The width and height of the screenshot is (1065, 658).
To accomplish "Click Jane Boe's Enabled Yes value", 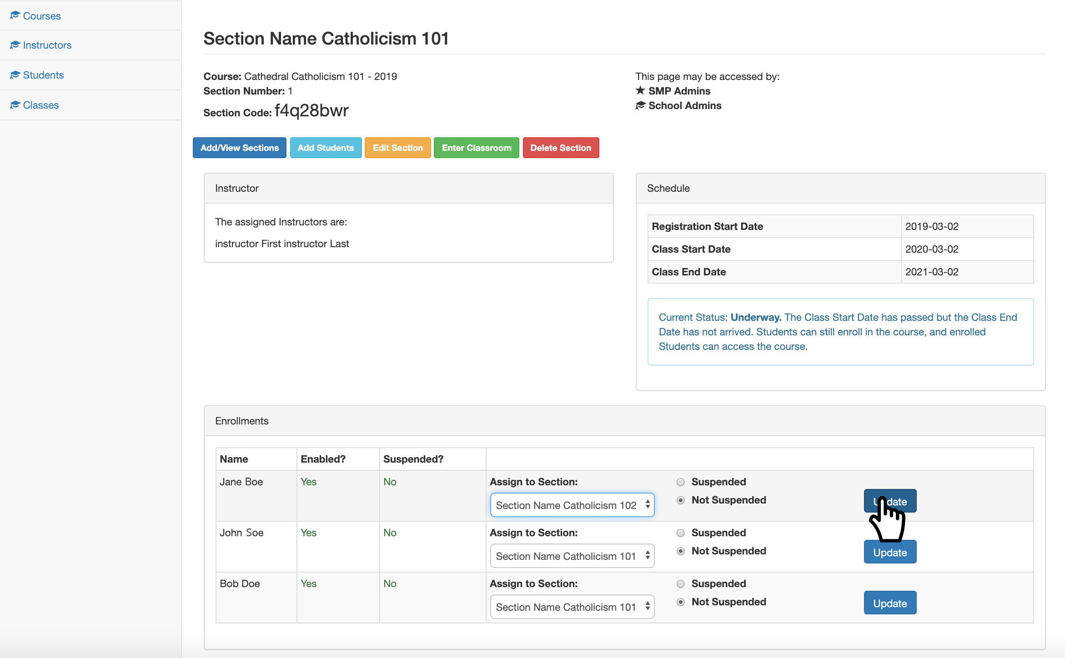I will coord(308,482).
